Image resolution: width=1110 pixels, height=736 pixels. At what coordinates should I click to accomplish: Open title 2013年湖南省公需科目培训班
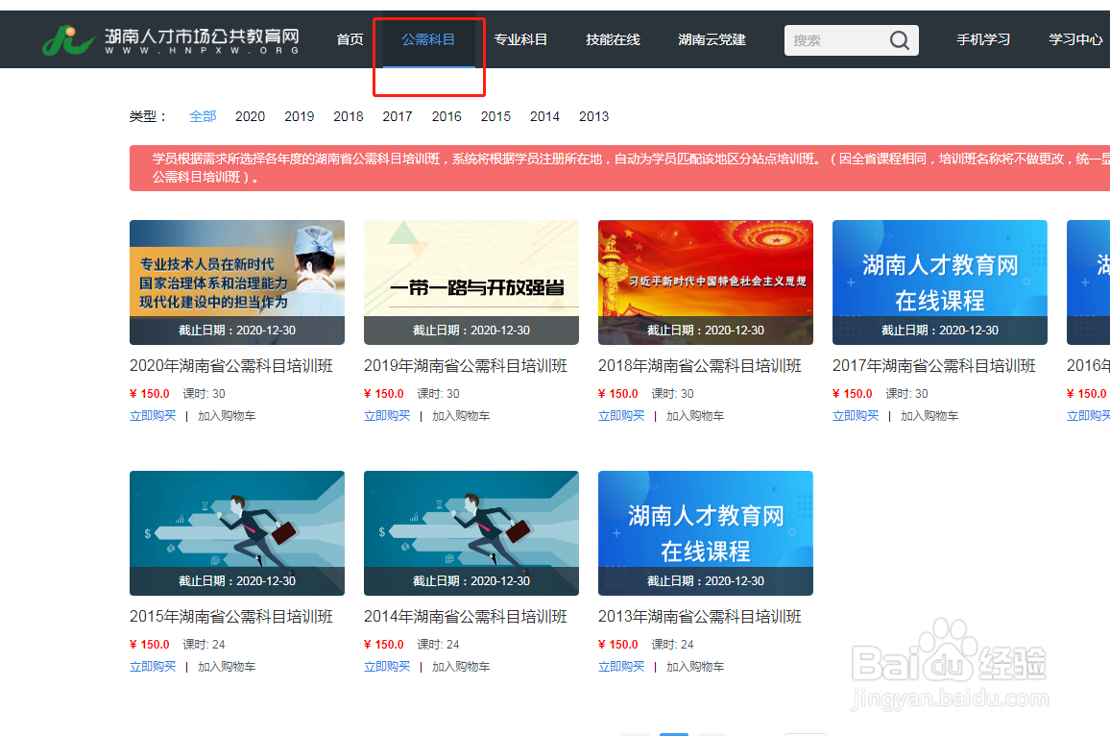[x=700, y=616]
